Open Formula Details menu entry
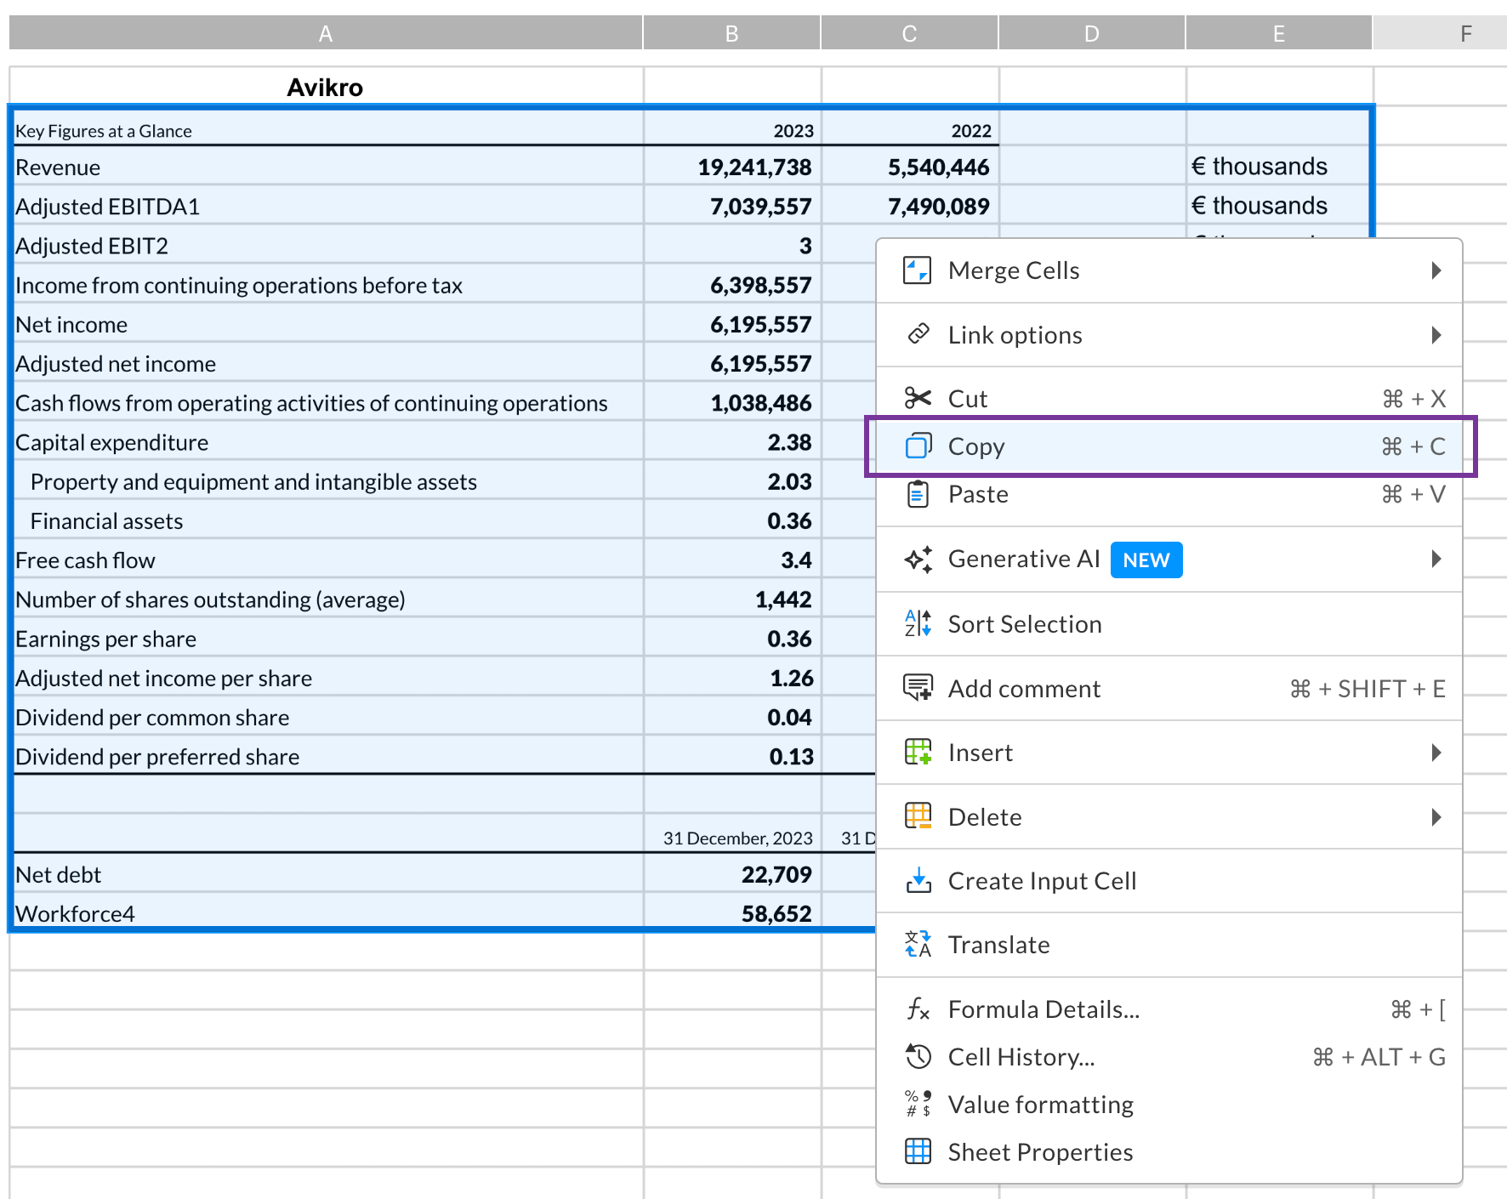Screen dimensions: 1507x1199 [1169, 1009]
